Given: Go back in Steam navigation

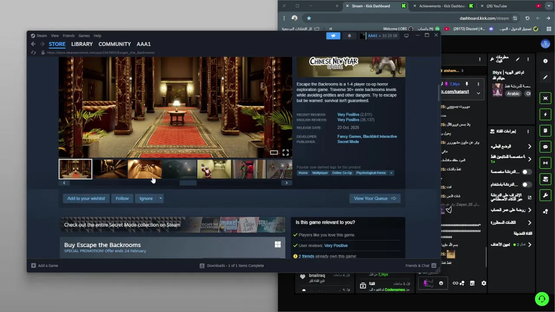Looking at the screenshot, I should (x=33, y=44).
